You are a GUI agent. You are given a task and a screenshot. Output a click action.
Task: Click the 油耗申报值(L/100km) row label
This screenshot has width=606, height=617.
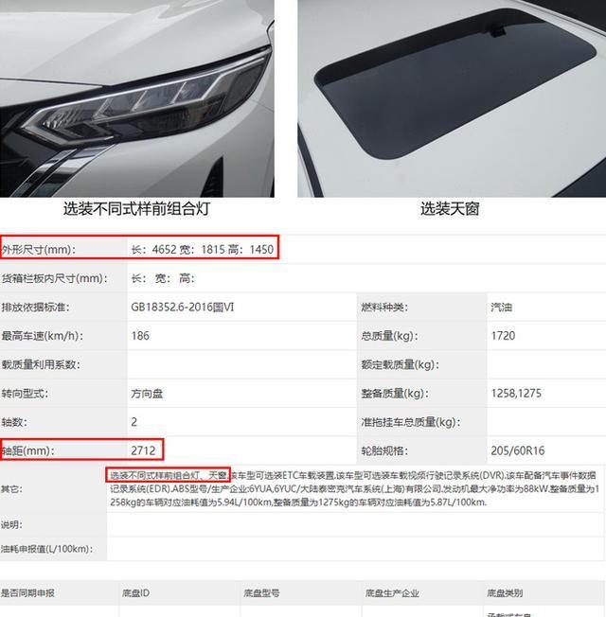pos(46,549)
